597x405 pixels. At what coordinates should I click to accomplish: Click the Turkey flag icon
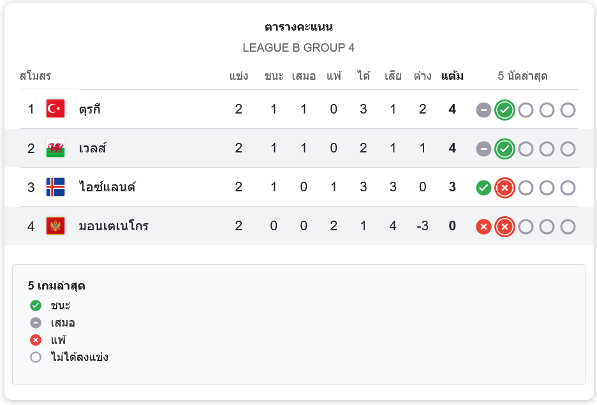[x=55, y=109]
